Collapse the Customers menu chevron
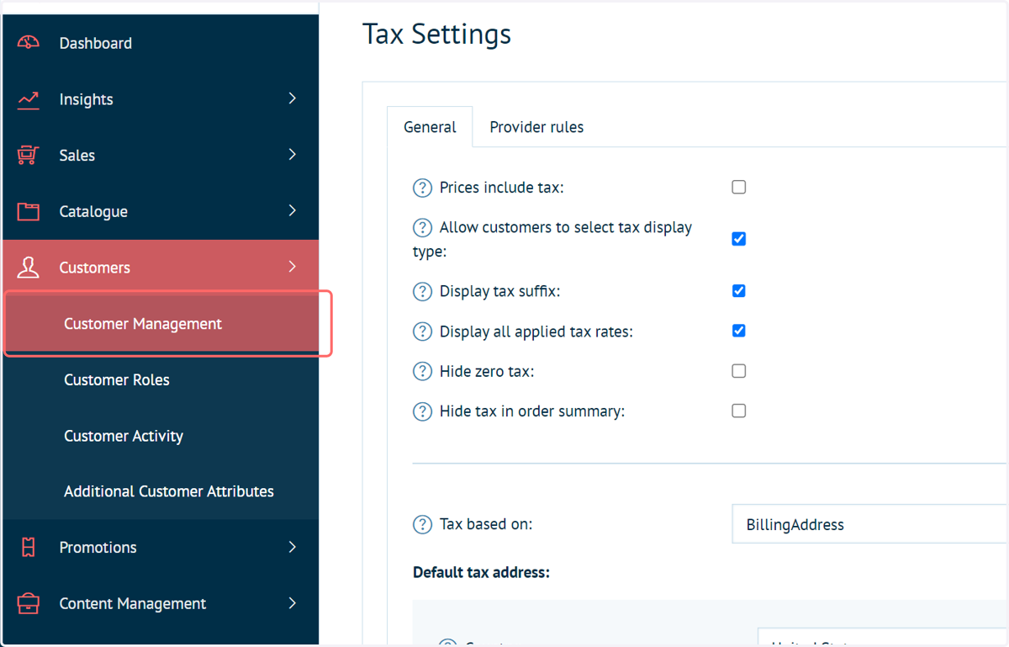 [292, 267]
